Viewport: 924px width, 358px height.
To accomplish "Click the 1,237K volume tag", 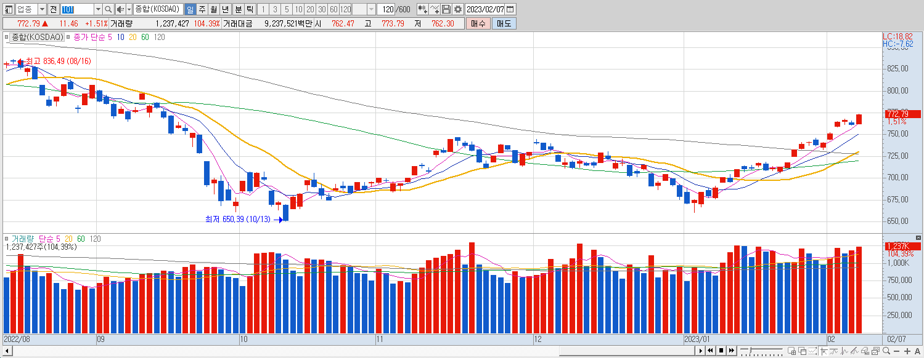I will point(902,246).
